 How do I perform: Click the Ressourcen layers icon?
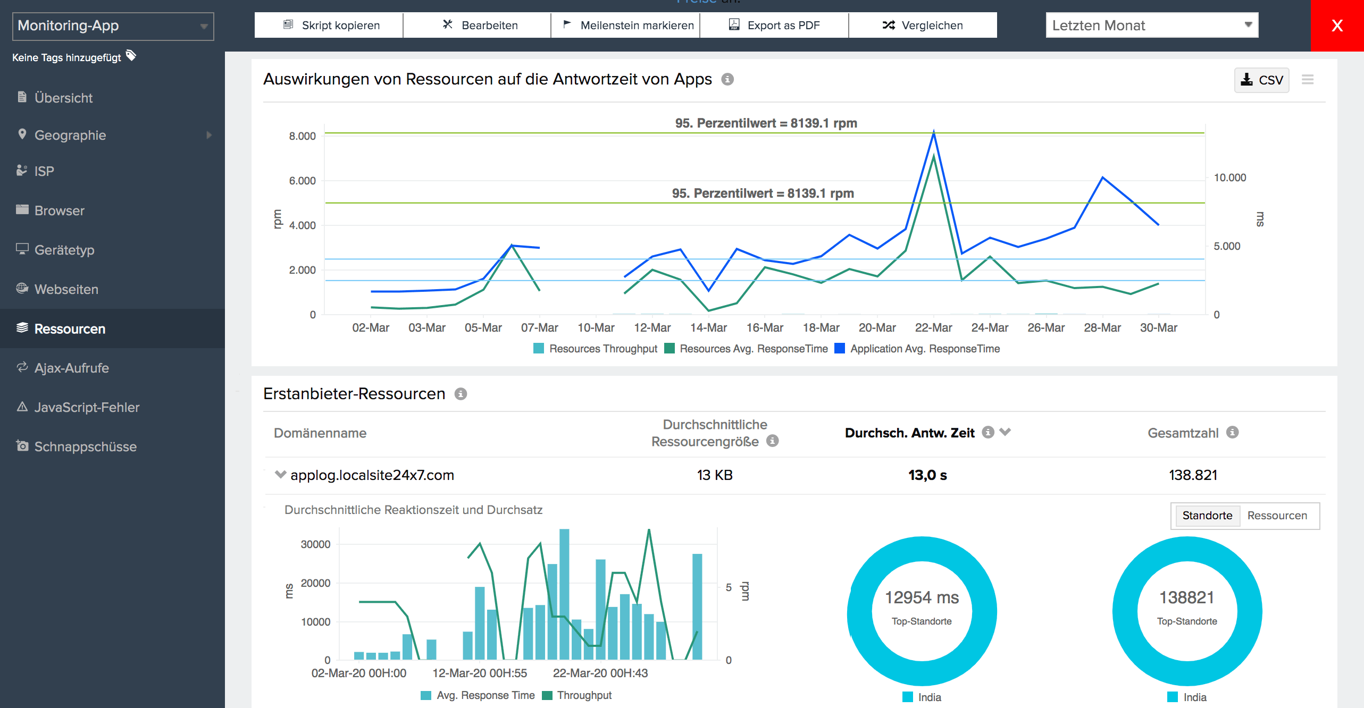click(x=22, y=327)
